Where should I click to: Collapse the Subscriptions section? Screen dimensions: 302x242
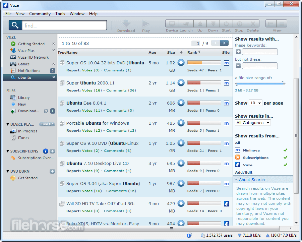8,151
